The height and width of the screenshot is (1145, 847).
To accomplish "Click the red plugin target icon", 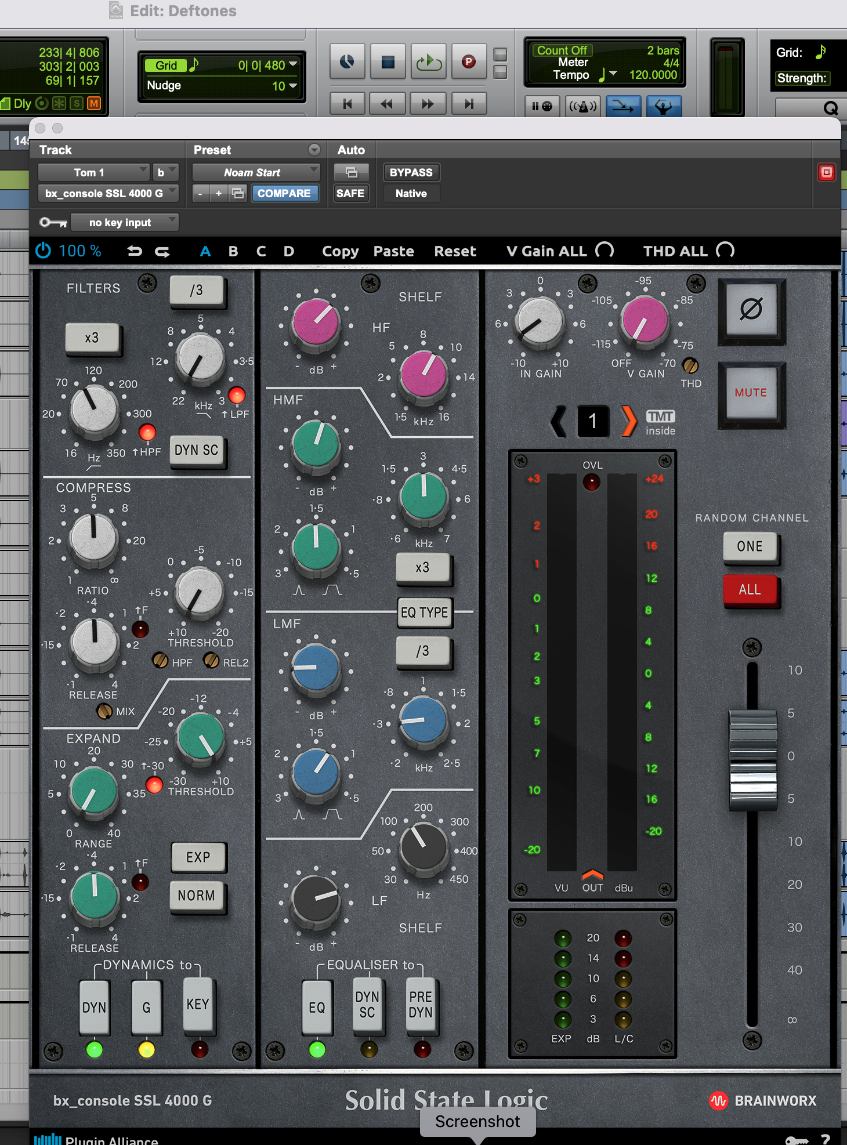I will coord(826,172).
